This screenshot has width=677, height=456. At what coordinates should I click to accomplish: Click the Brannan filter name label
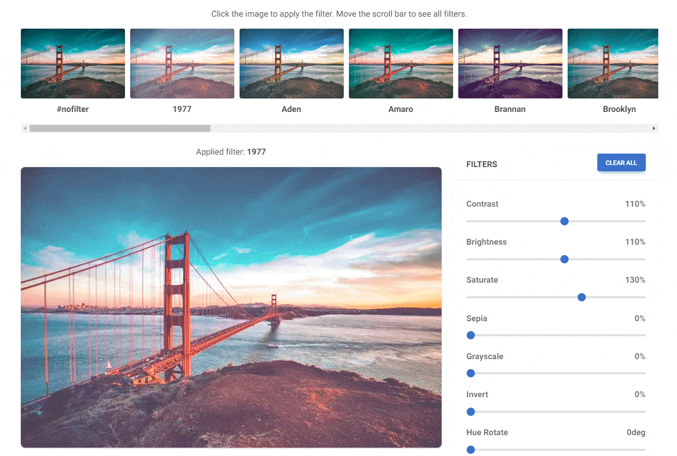510,109
